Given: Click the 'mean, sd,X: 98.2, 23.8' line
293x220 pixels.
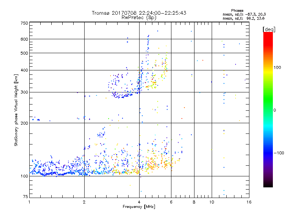Looking at the screenshot, I should (244, 19).
